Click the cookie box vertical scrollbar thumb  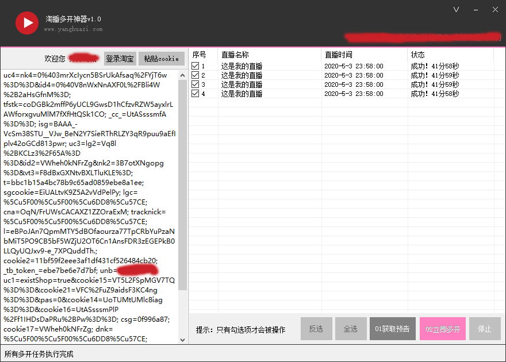(183, 184)
